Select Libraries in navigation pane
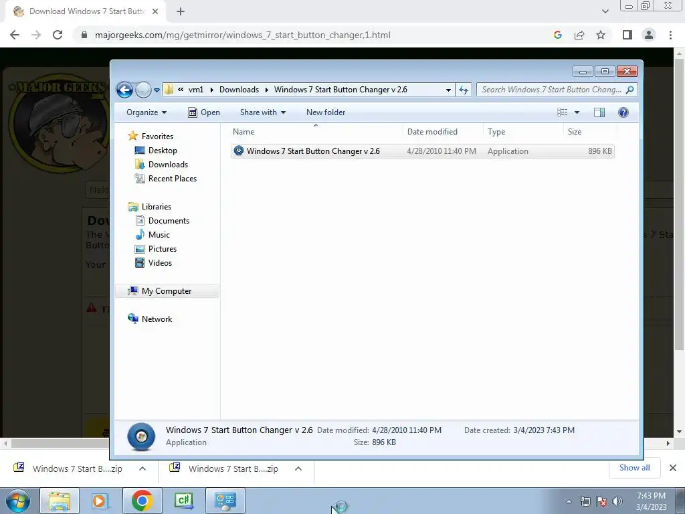This screenshot has height=514, width=685. point(157,207)
